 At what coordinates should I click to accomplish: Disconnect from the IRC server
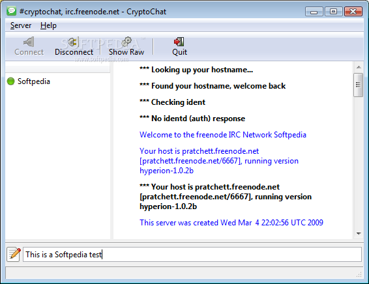click(x=74, y=46)
